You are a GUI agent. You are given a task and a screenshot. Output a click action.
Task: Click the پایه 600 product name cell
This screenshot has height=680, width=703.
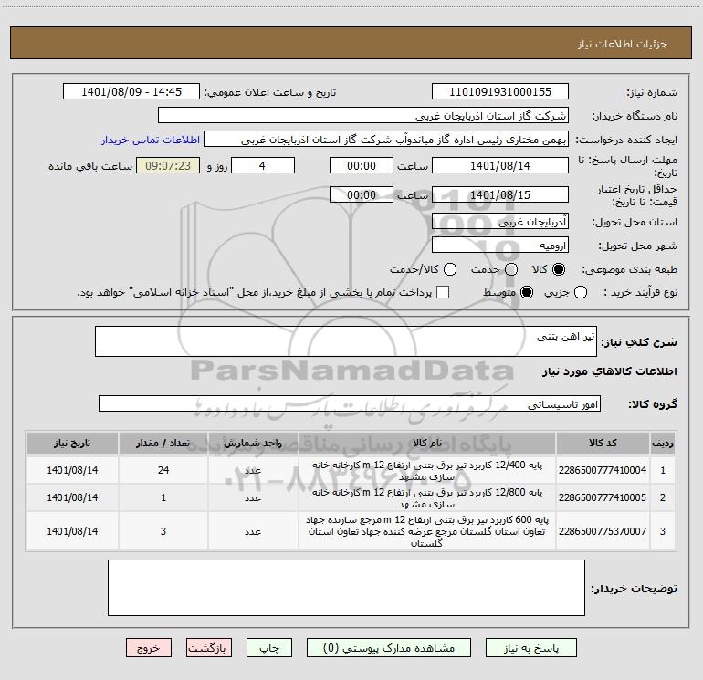pyautogui.click(x=427, y=531)
